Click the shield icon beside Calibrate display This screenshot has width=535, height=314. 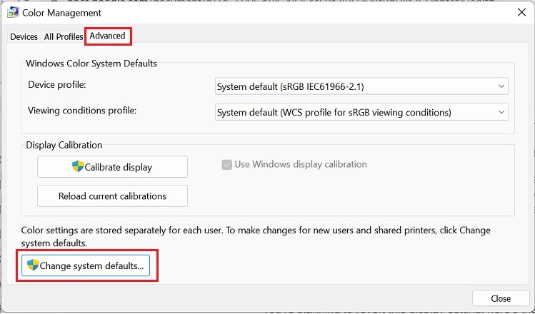[x=78, y=167]
